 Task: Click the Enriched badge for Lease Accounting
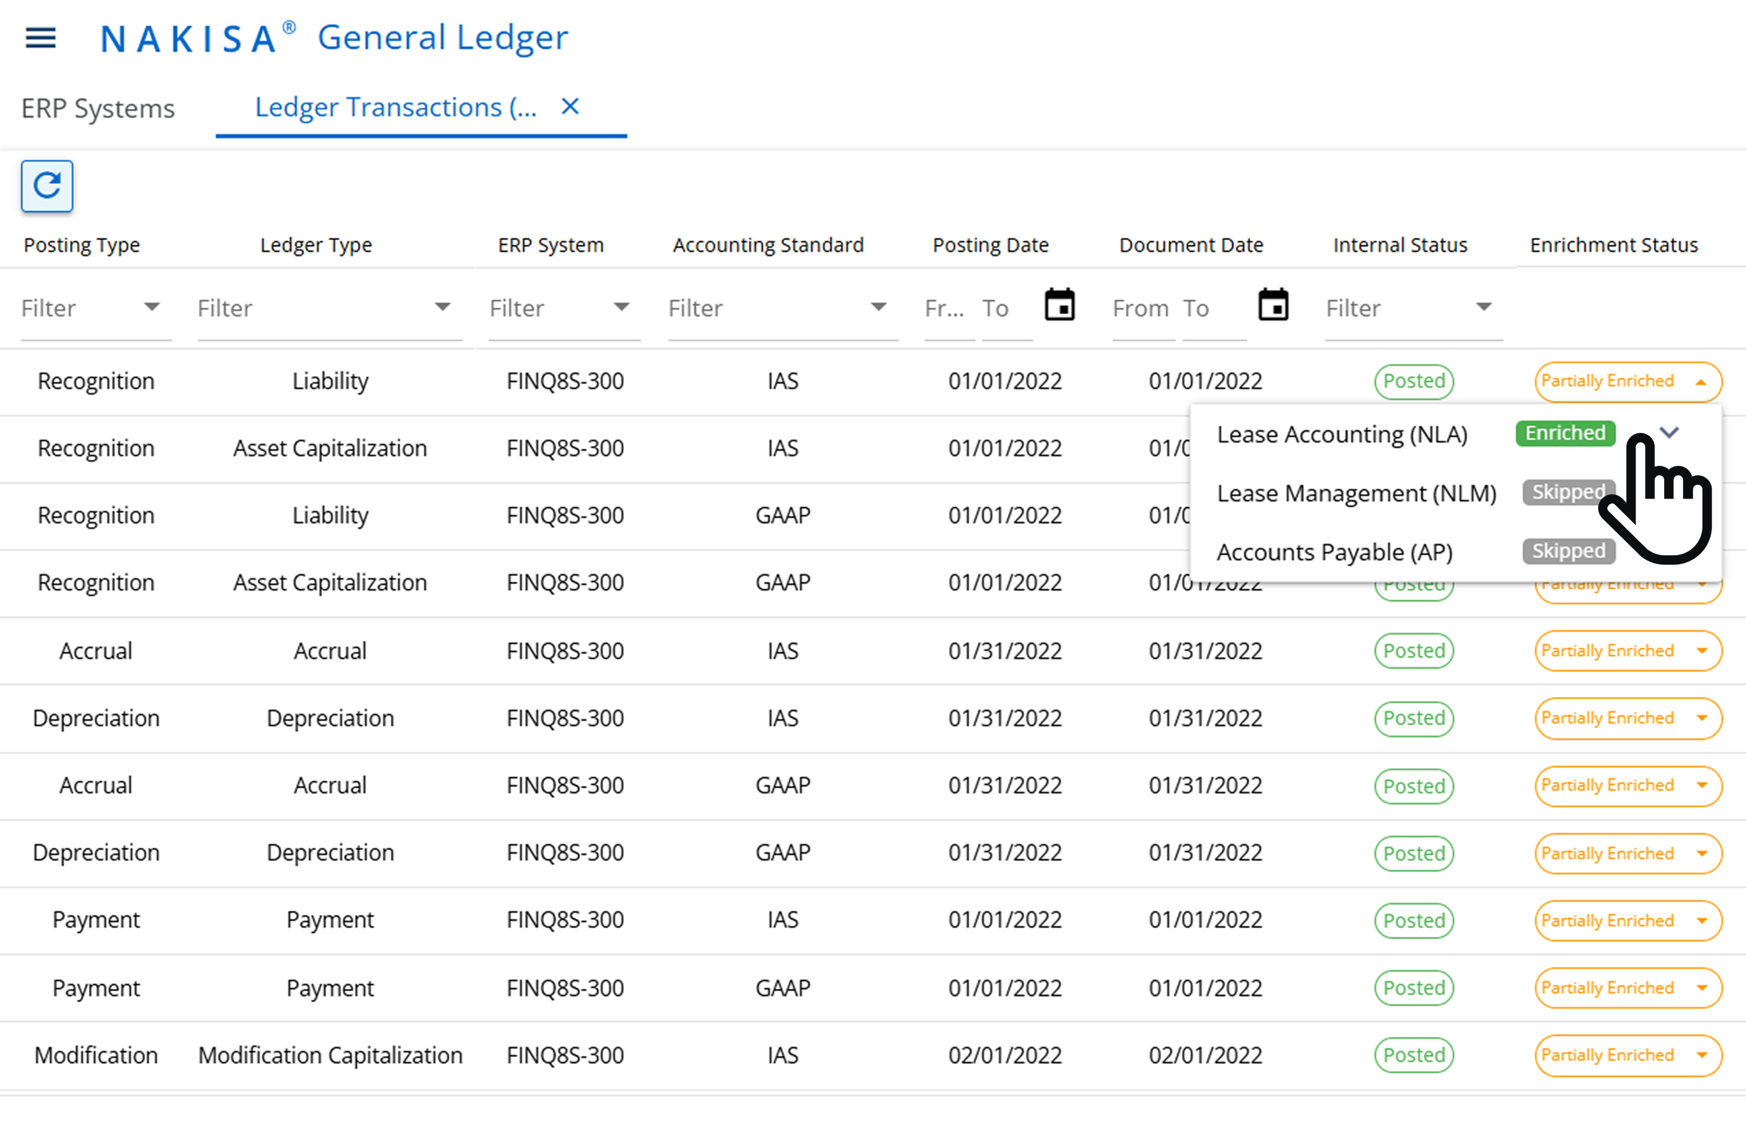point(1565,433)
